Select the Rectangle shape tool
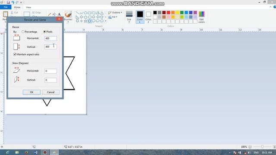 coord(90,13)
